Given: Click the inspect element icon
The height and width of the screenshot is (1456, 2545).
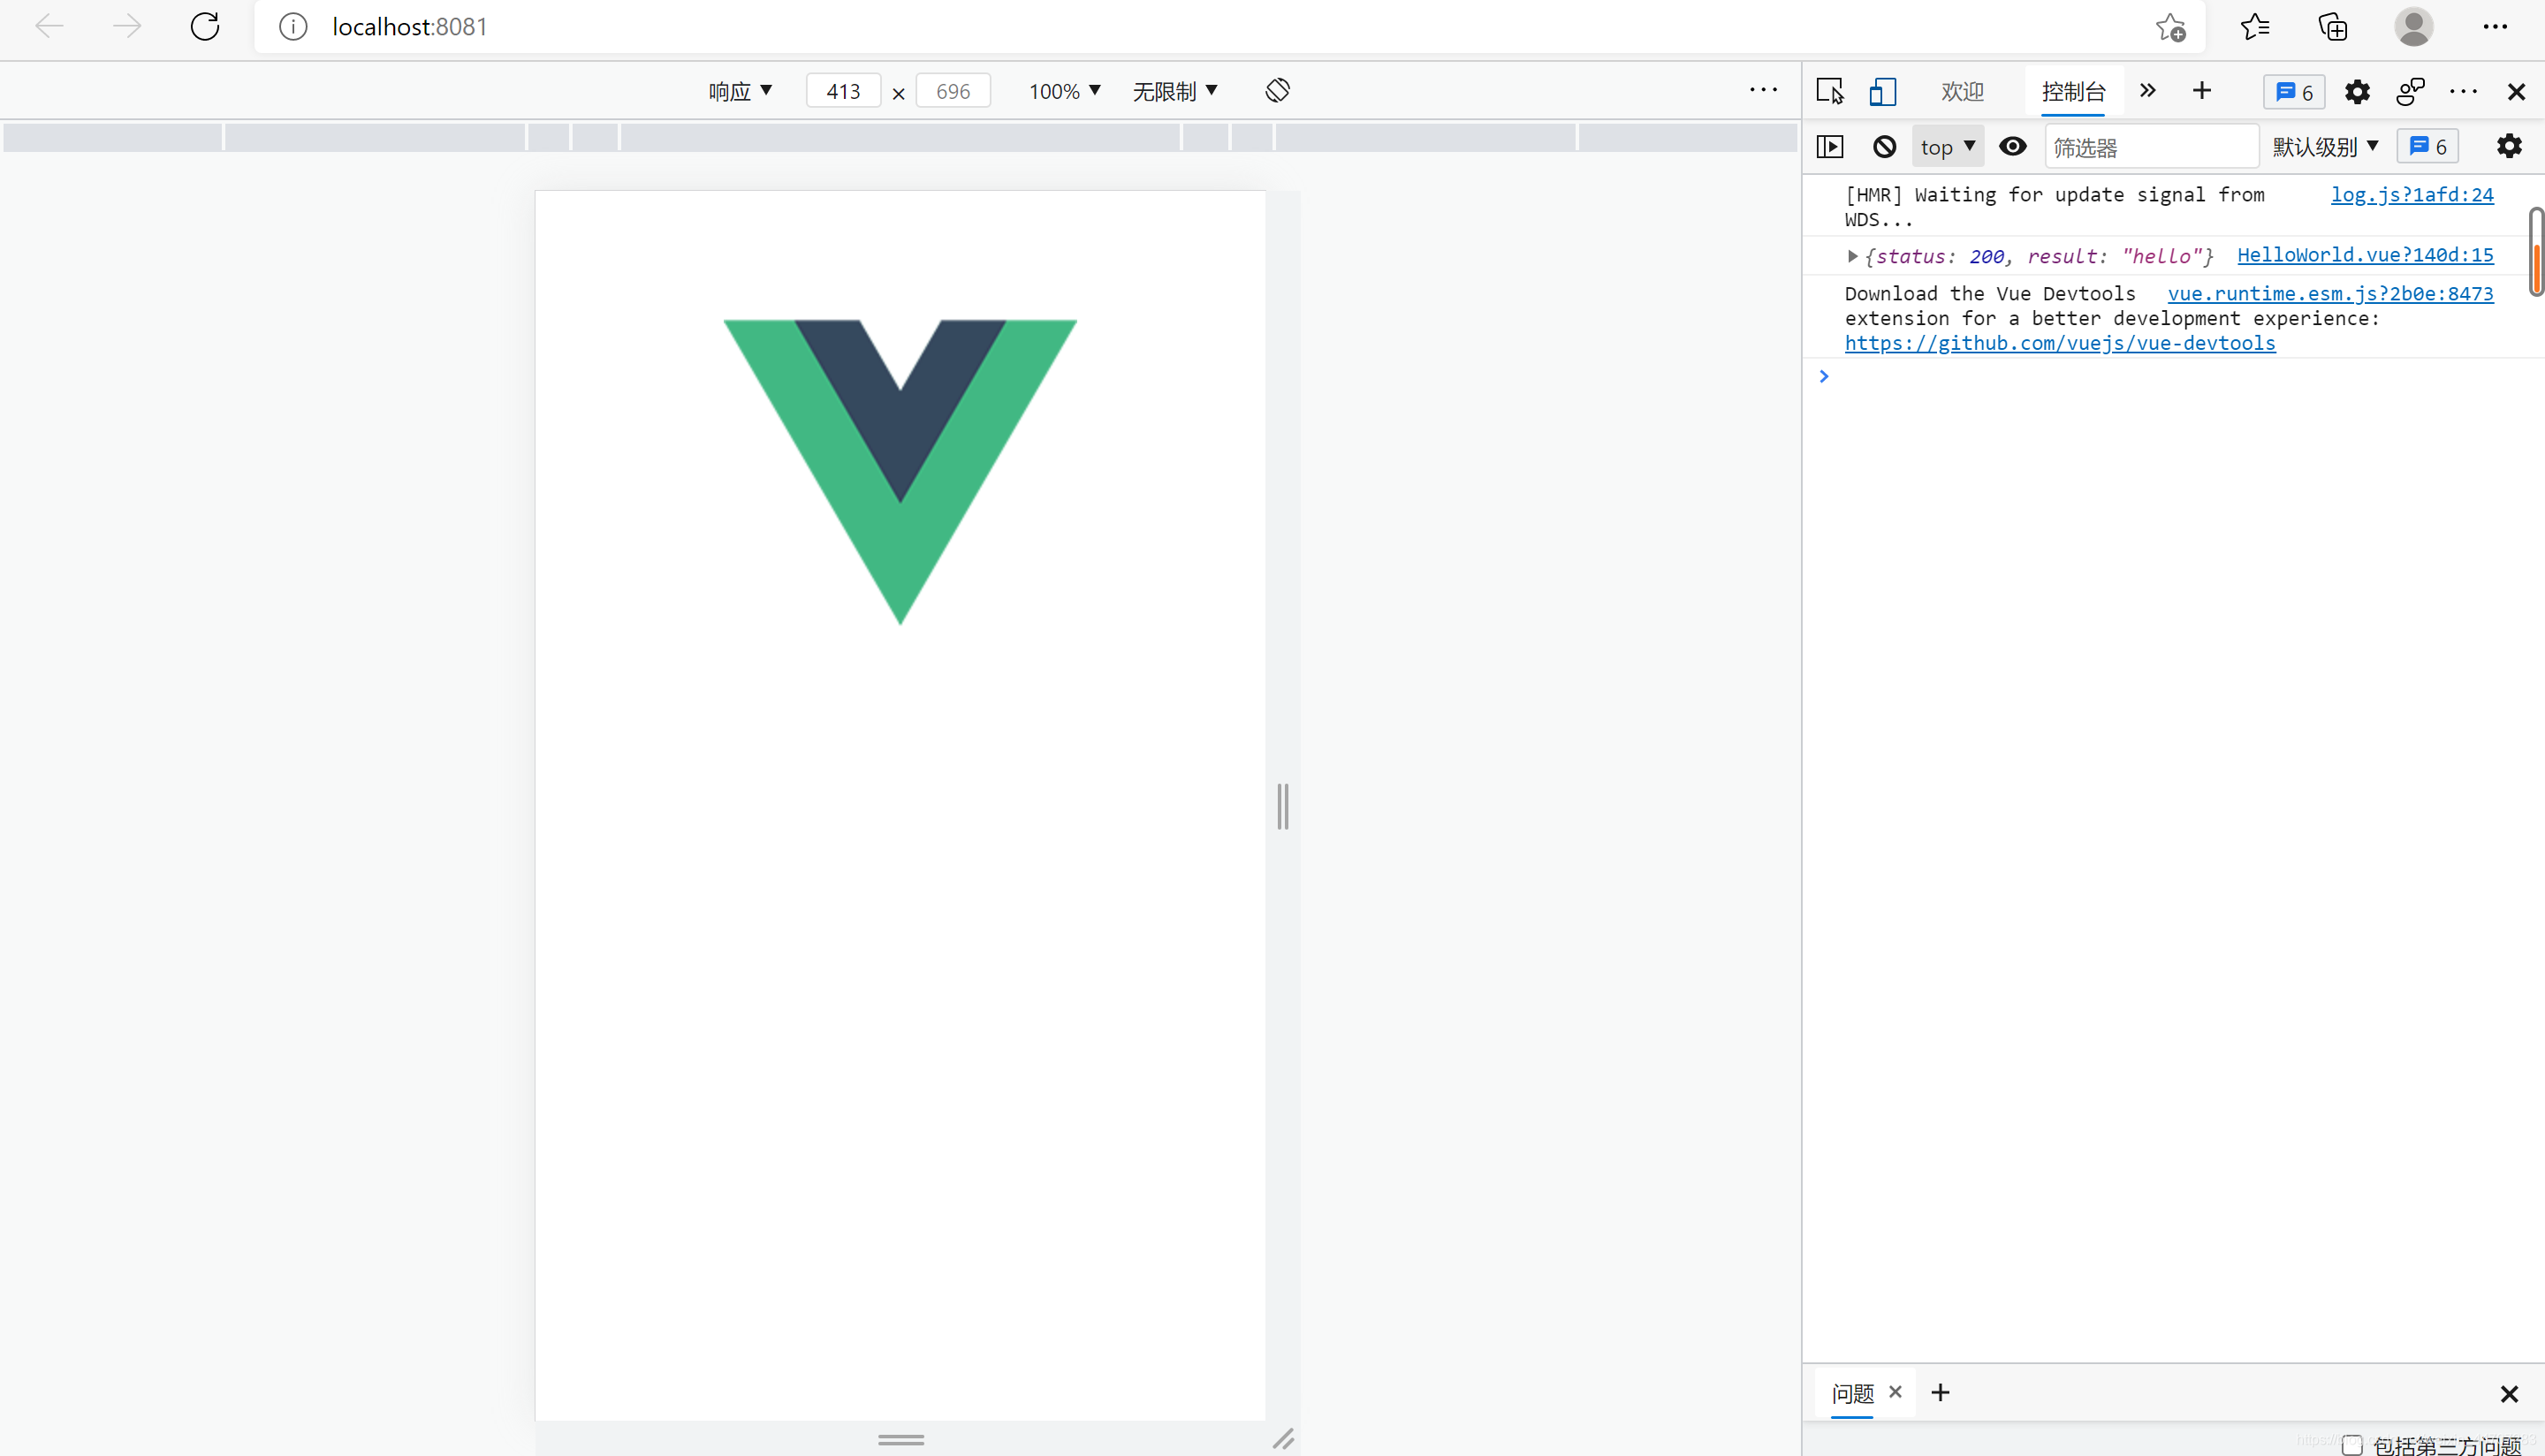Looking at the screenshot, I should [x=1828, y=91].
